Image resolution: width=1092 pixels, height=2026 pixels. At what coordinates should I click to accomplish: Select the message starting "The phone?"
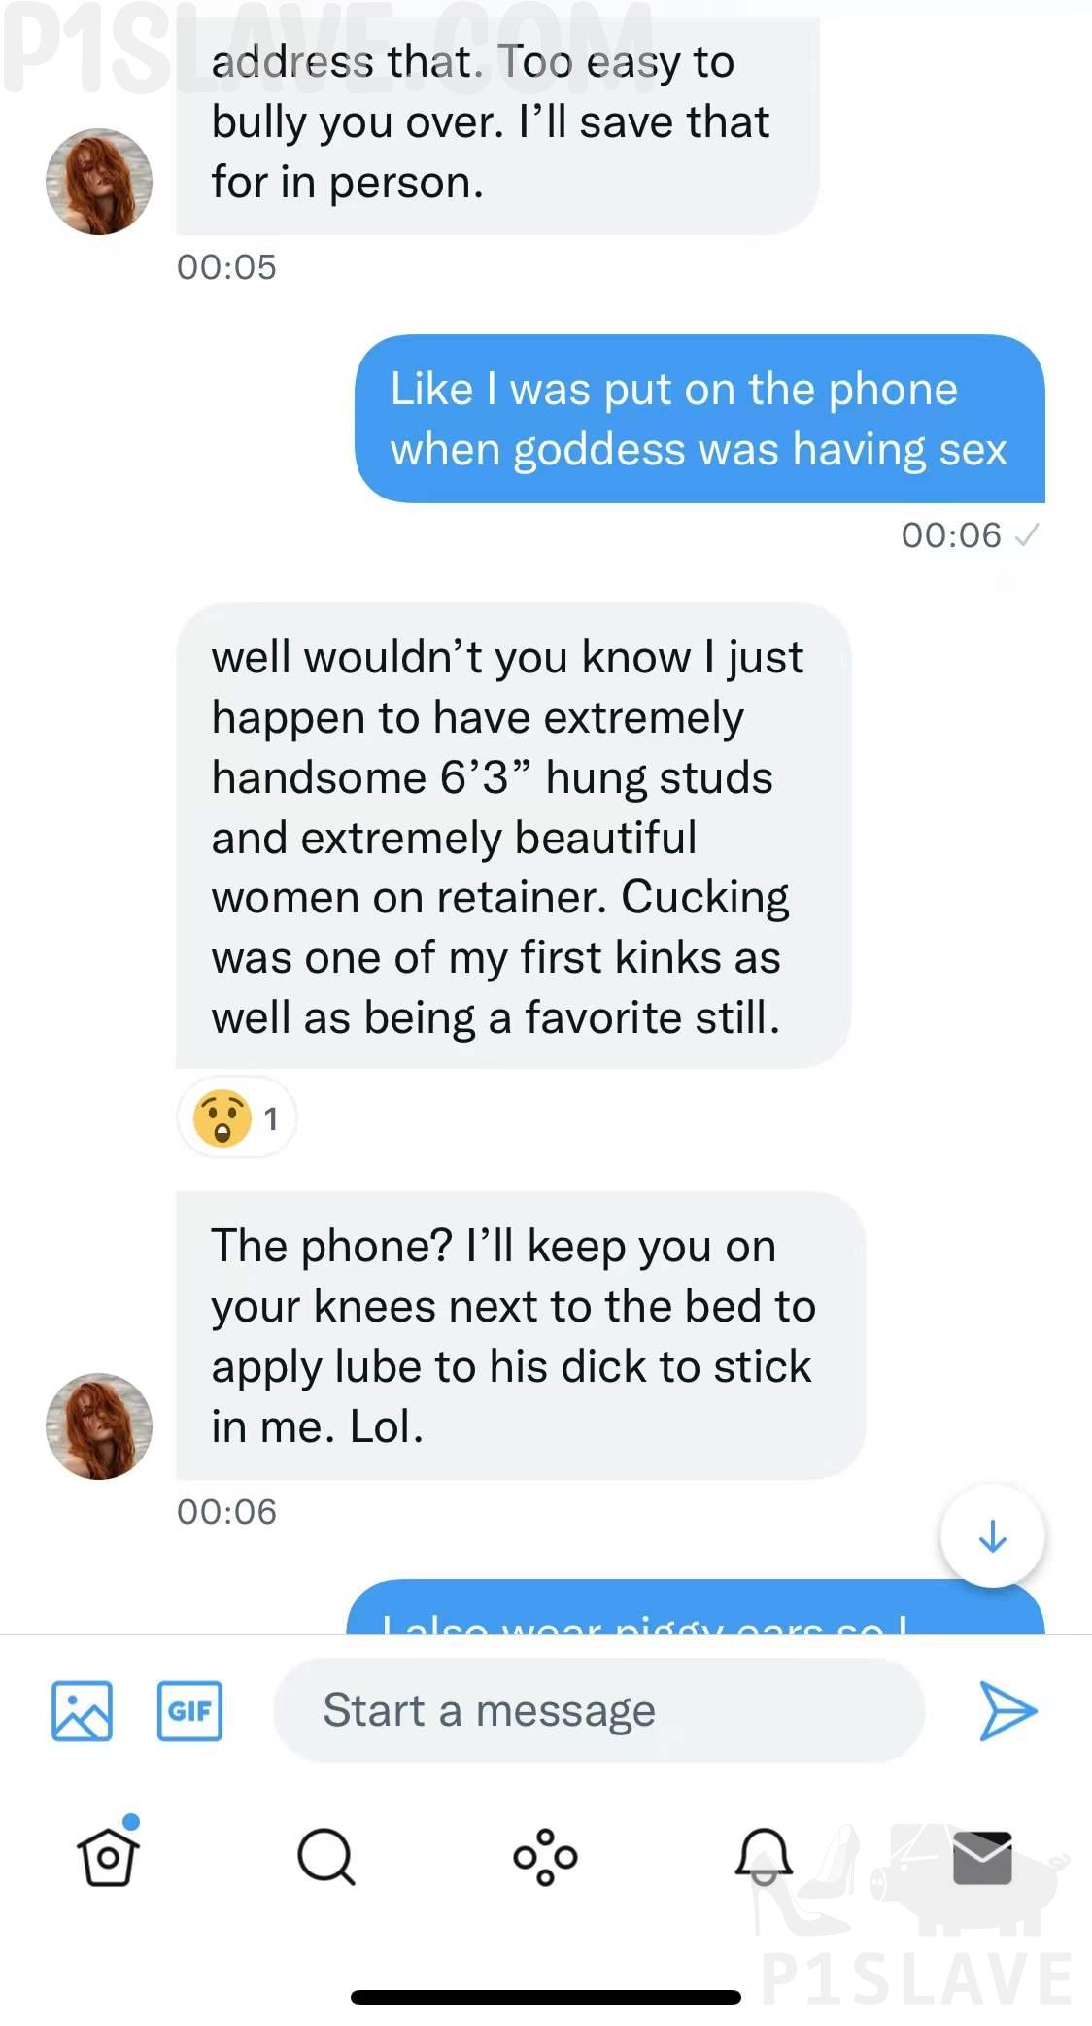[x=520, y=1336]
